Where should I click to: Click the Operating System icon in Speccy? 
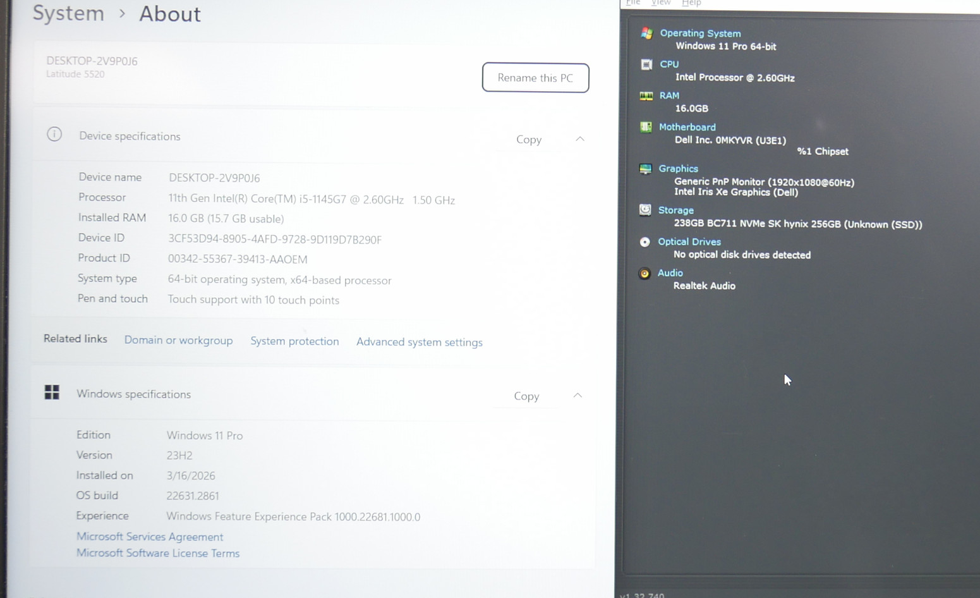pos(646,33)
